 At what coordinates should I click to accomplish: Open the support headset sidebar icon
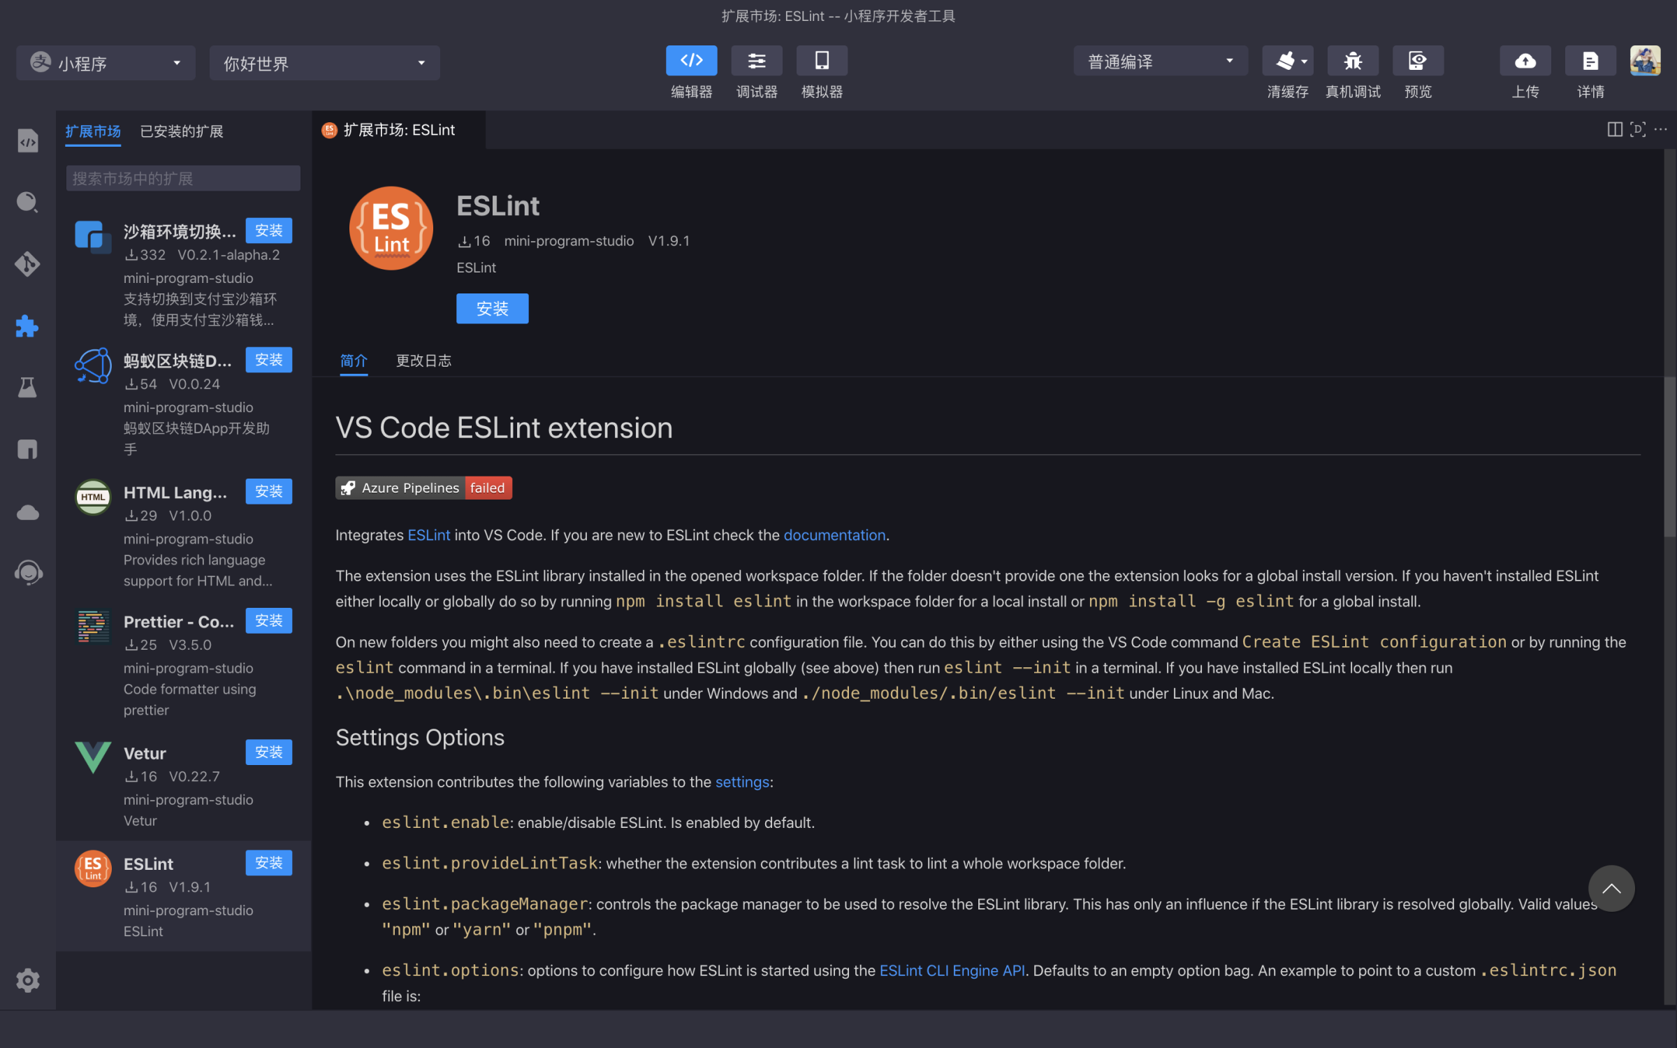pos(27,573)
